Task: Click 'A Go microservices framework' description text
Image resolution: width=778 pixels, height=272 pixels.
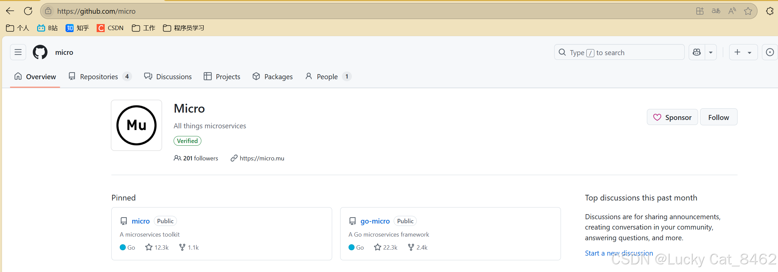Action: pos(389,234)
